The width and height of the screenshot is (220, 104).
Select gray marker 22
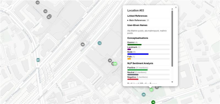pos(157,87)
